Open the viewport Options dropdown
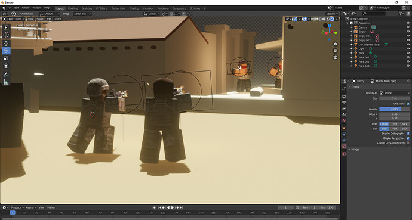 [332, 14]
